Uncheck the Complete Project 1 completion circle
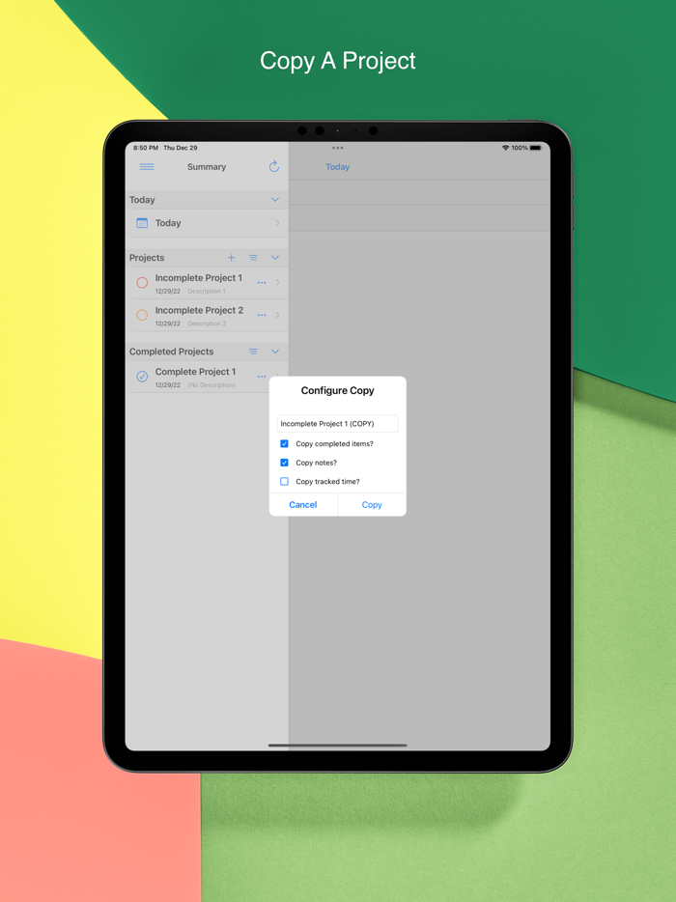676x902 pixels. [x=142, y=377]
